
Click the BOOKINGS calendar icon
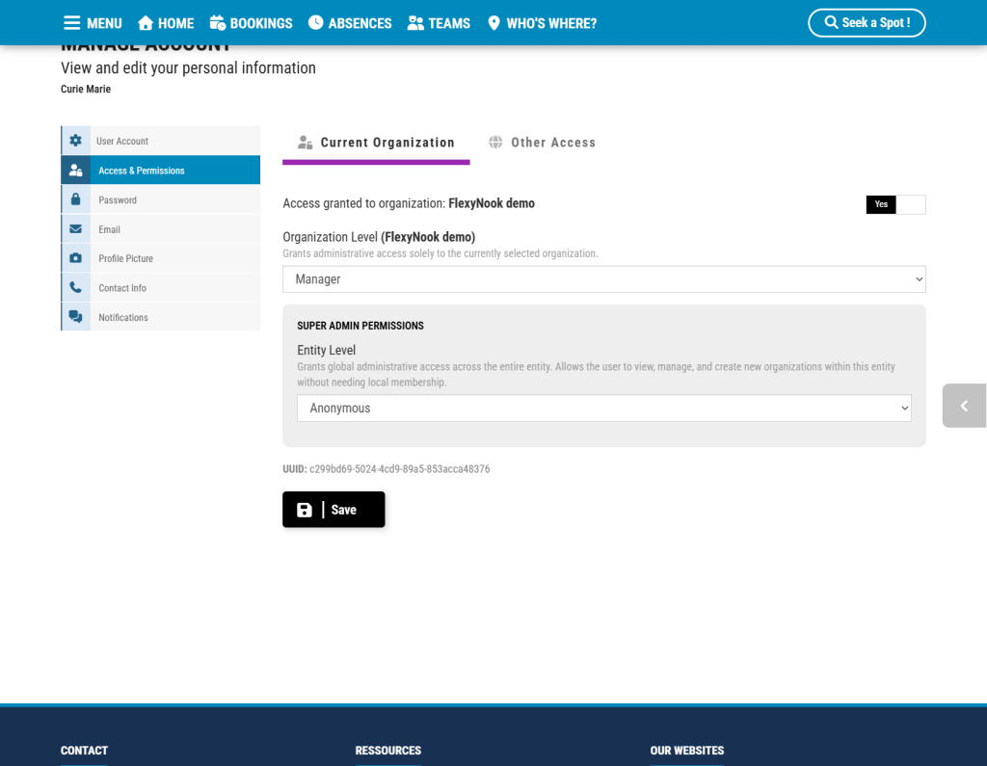pos(218,23)
